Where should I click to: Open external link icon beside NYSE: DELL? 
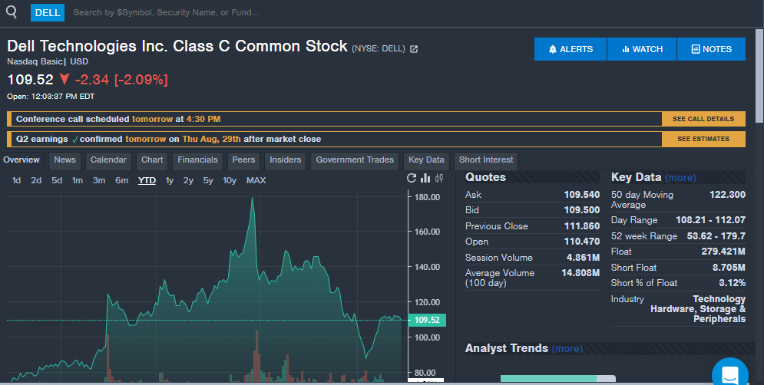click(x=414, y=49)
